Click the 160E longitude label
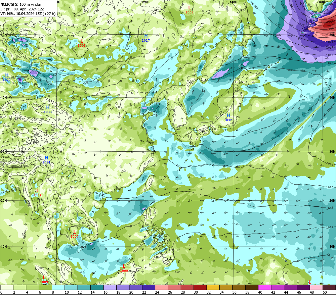Viewport: 336px width, 295px height. coord(322,2)
